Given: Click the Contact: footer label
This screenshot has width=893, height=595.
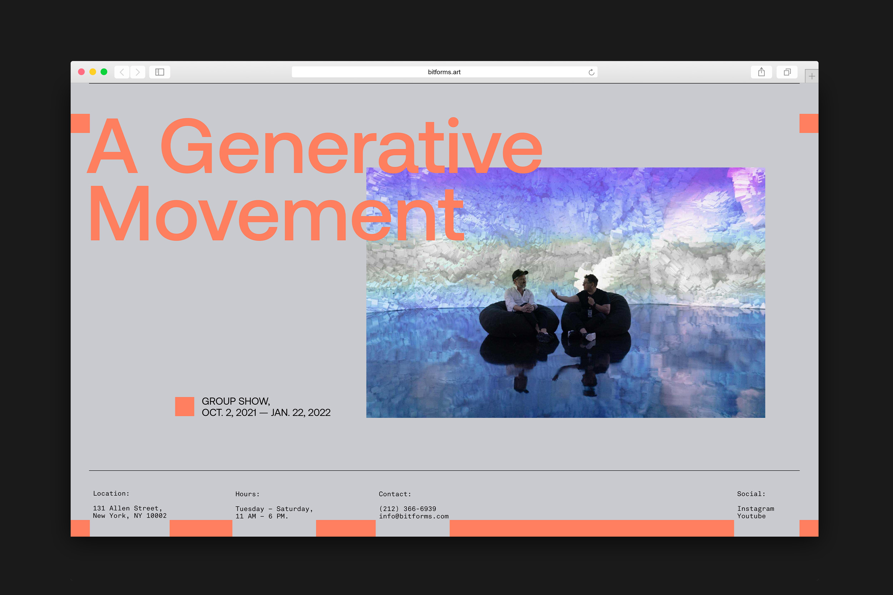Looking at the screenshot, I should click(395, 494).
